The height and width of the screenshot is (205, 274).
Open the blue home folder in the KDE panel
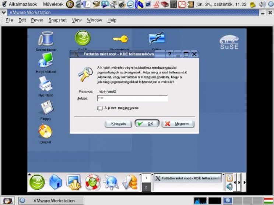click(x=55, y=182)
